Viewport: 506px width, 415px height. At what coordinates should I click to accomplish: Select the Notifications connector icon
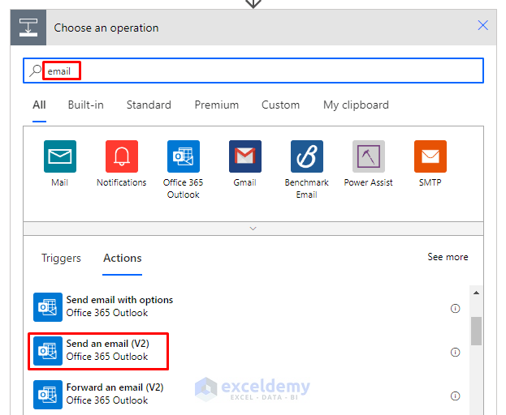coord(122,156)
